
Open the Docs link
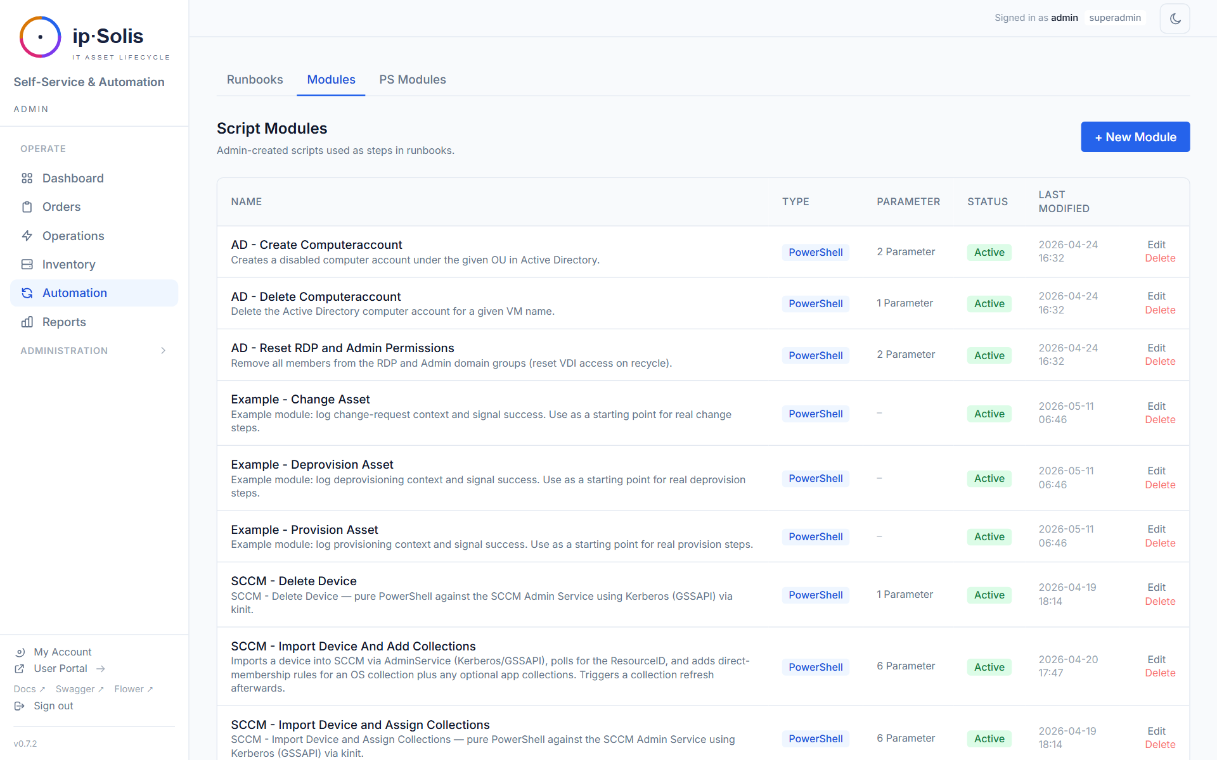pyautogui.click(x=29, y=689)
